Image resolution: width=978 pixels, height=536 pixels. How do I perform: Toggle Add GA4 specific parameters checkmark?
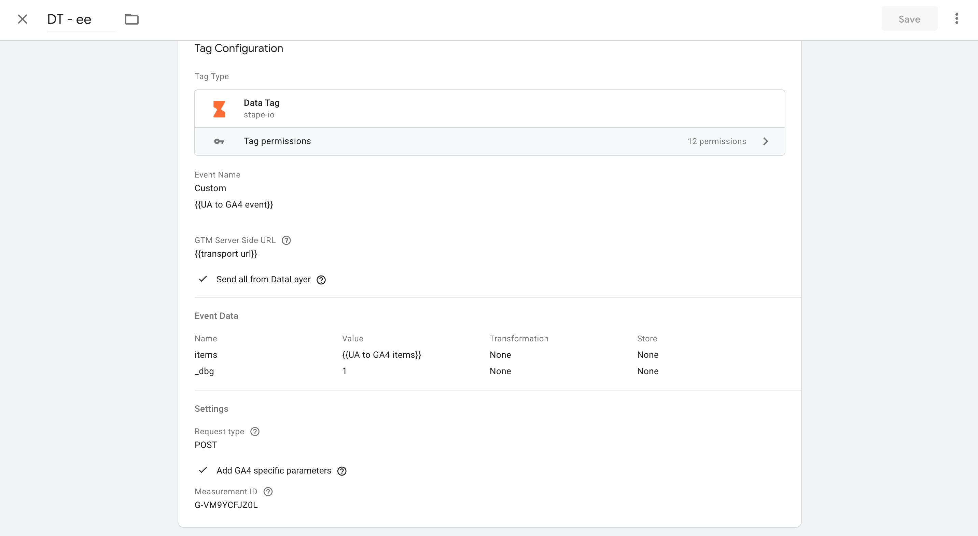pyautogui.click(x=203, y=470)
